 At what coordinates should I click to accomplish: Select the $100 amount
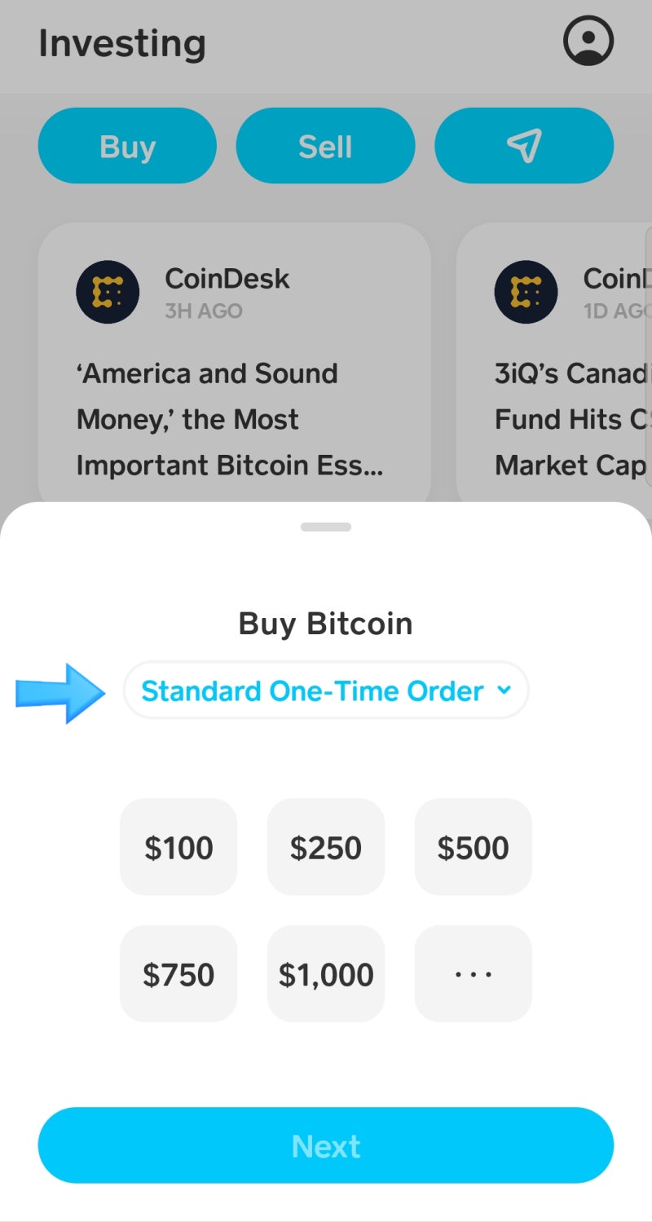coord(178,847)
